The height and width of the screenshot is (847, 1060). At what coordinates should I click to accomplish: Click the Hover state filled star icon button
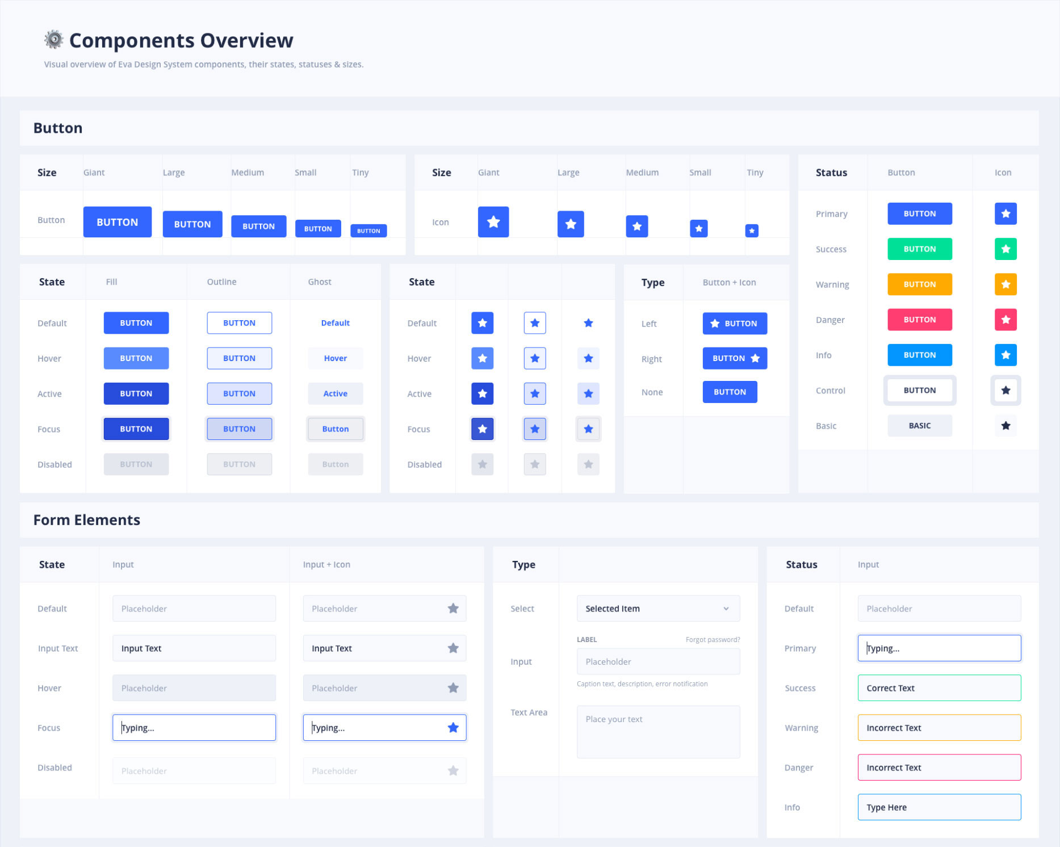(483, 358)
